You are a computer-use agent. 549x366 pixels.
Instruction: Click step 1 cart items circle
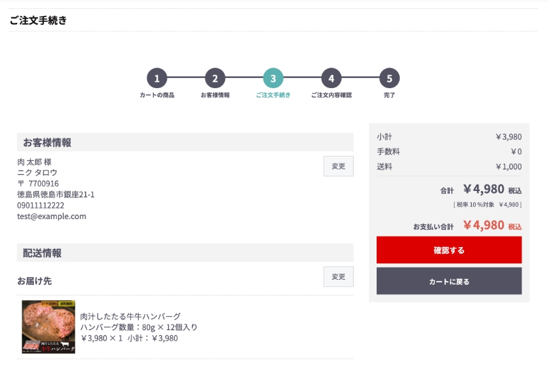coord(157,79)
